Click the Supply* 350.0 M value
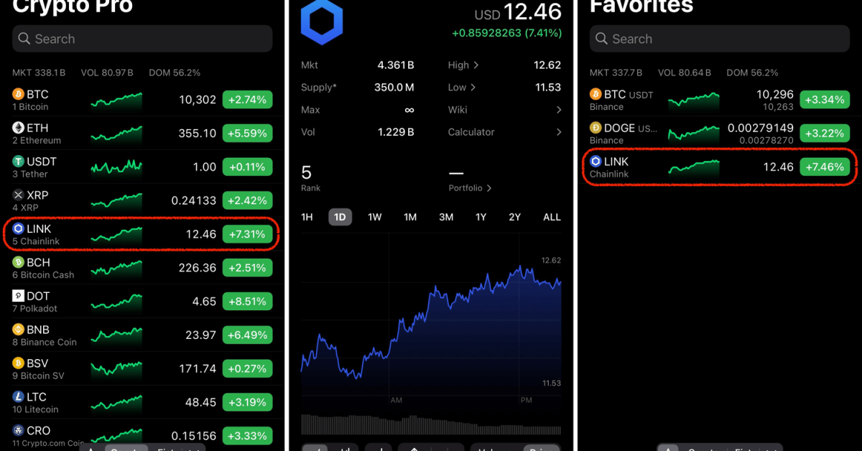The height and width of the screenshot is (451, 862). [x=394, y=88]
